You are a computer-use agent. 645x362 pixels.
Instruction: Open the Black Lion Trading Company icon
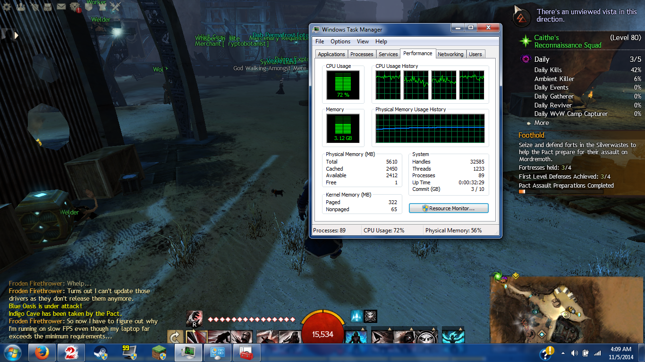tap(75, 7)
